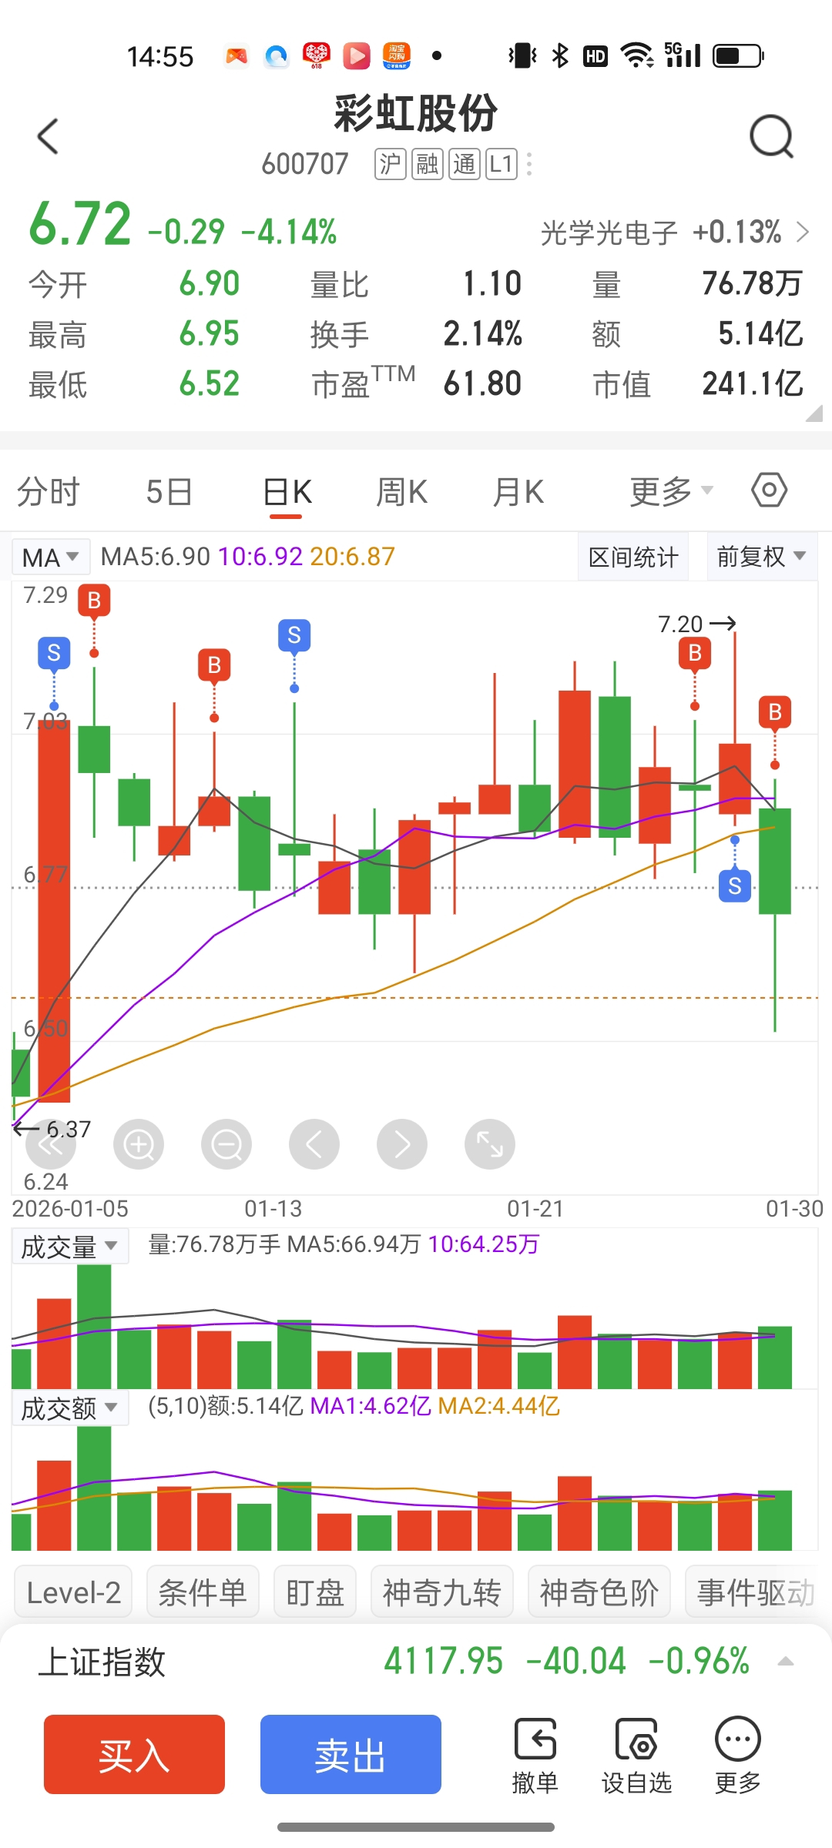This screenshot has width=832, height=1848.
Task: Tap Bluetooth status bar icon
Action: (x=560, y=55)
